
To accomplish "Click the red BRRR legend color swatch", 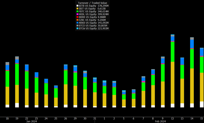I will pyautogui.click(x=77, y=17).
